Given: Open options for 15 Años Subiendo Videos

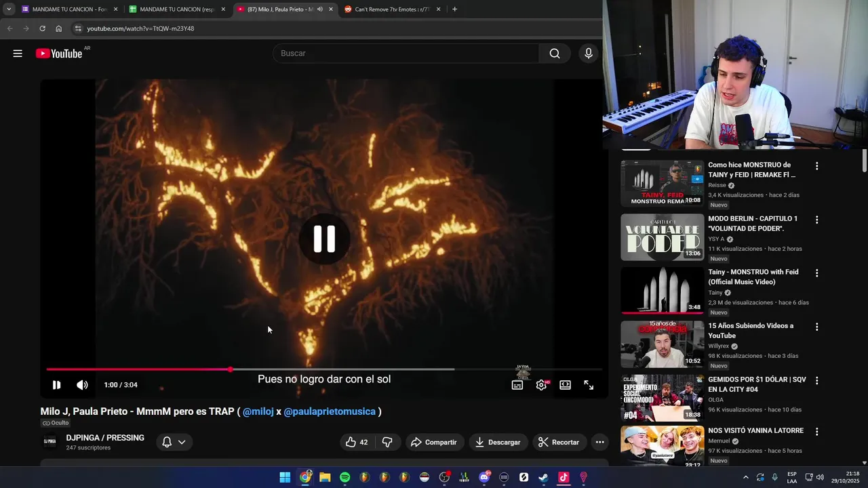Looking at the screenshot, I should [816, 327].
